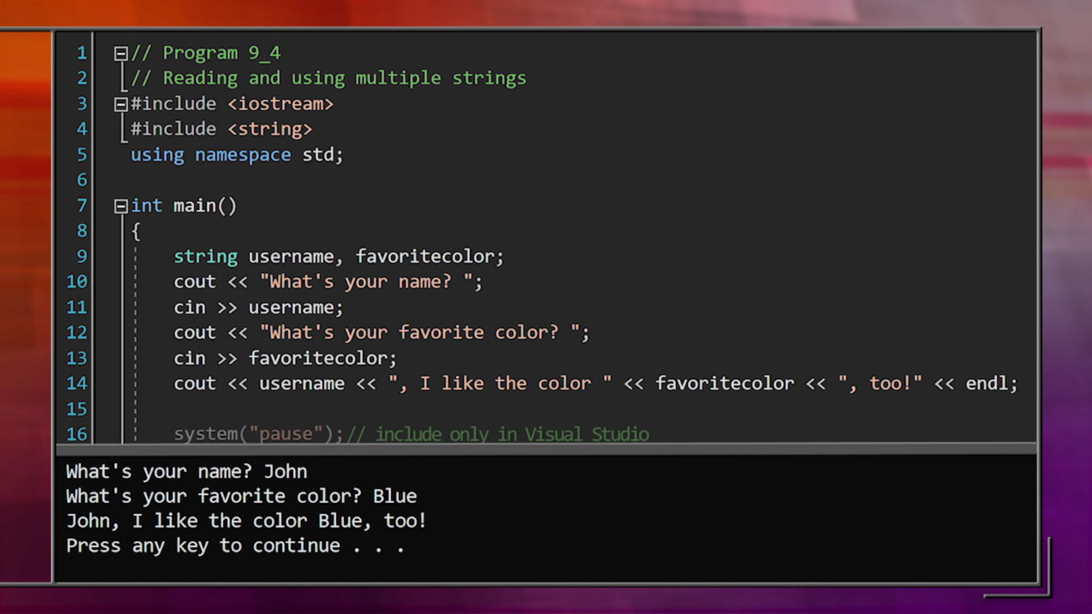Click the splitter bar between code and console
Viewport: 1092px width, 614px height.
coord(546,449)
